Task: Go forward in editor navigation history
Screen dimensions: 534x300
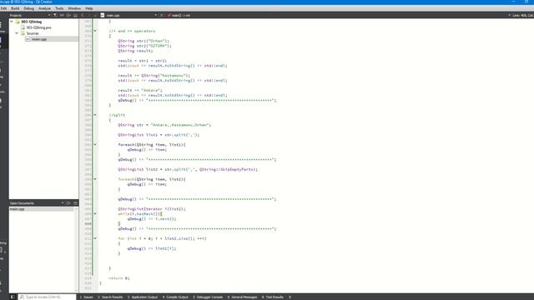Action: (x=89, y=15)
